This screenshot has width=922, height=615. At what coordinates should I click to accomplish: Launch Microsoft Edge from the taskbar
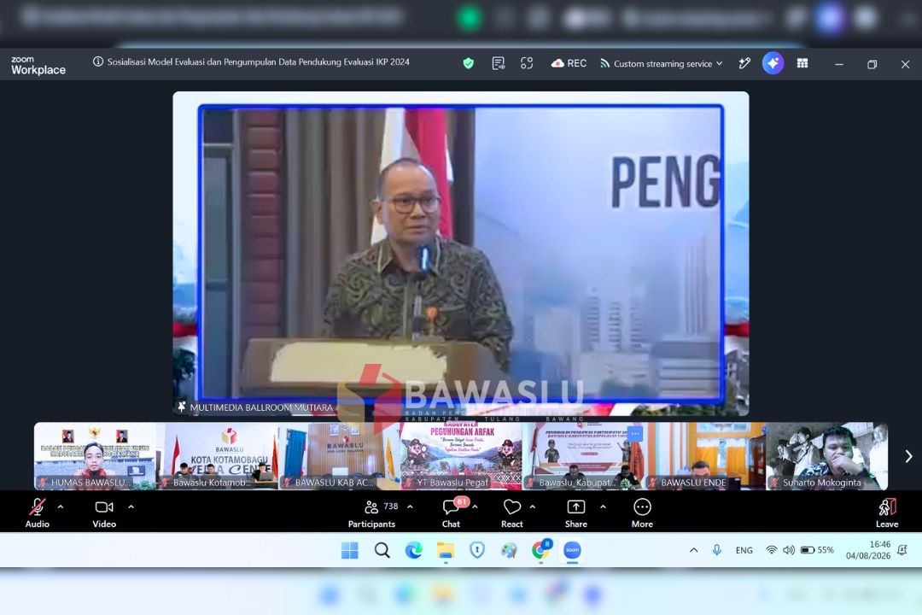[414, 550]
